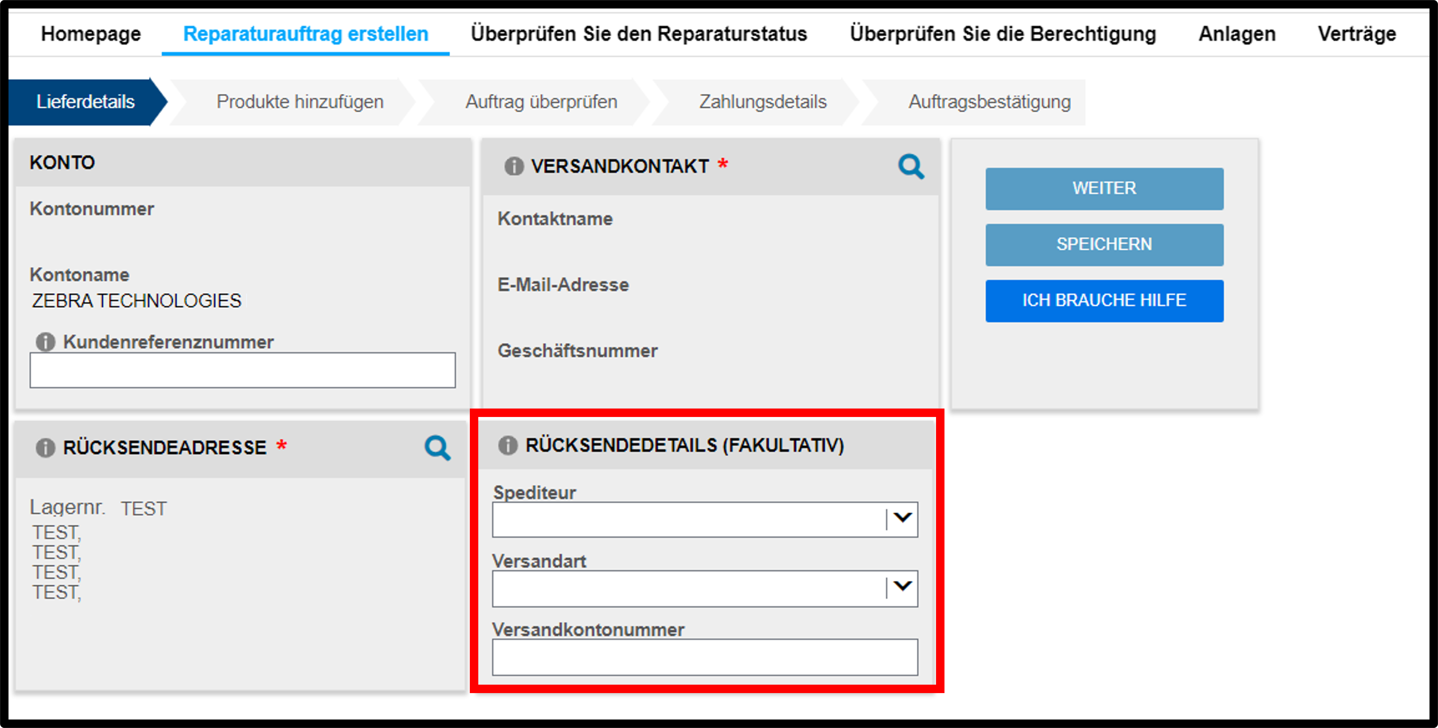1438x728 pixels.
Task: Open Überprüfen Sie den Reparaturstatus tab
Action: coord(638,33)
